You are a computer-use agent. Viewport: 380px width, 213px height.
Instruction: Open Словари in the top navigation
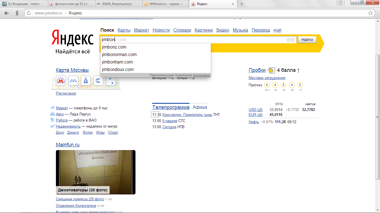click(182, 30)
